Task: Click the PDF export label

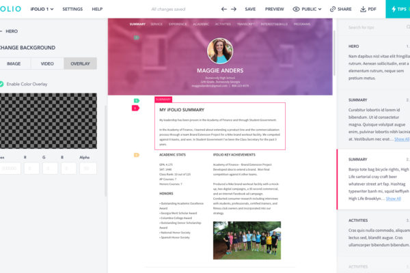Action: (x=372, y=9)
